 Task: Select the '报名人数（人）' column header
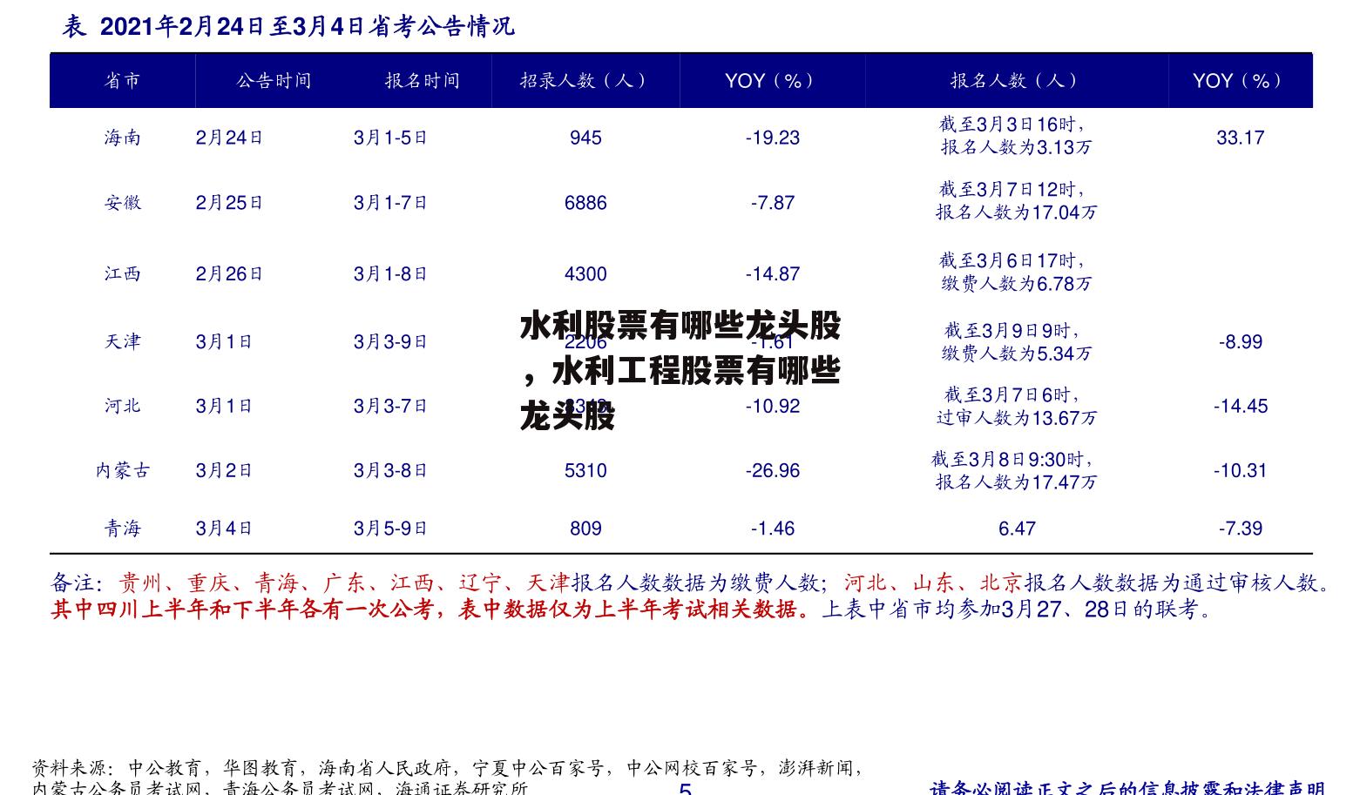click(1016, 81)
